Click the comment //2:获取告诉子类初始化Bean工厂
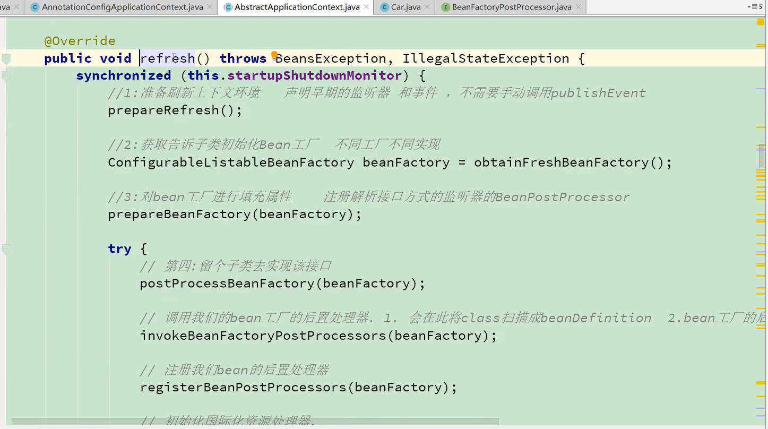Viewport: 768px width, 429px height. click(274, 145)
